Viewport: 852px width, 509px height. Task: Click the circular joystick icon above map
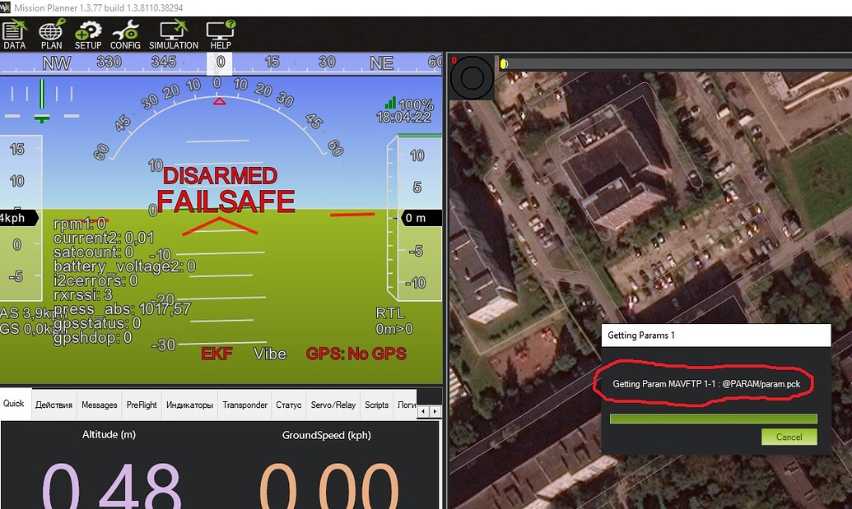(473, 78)
